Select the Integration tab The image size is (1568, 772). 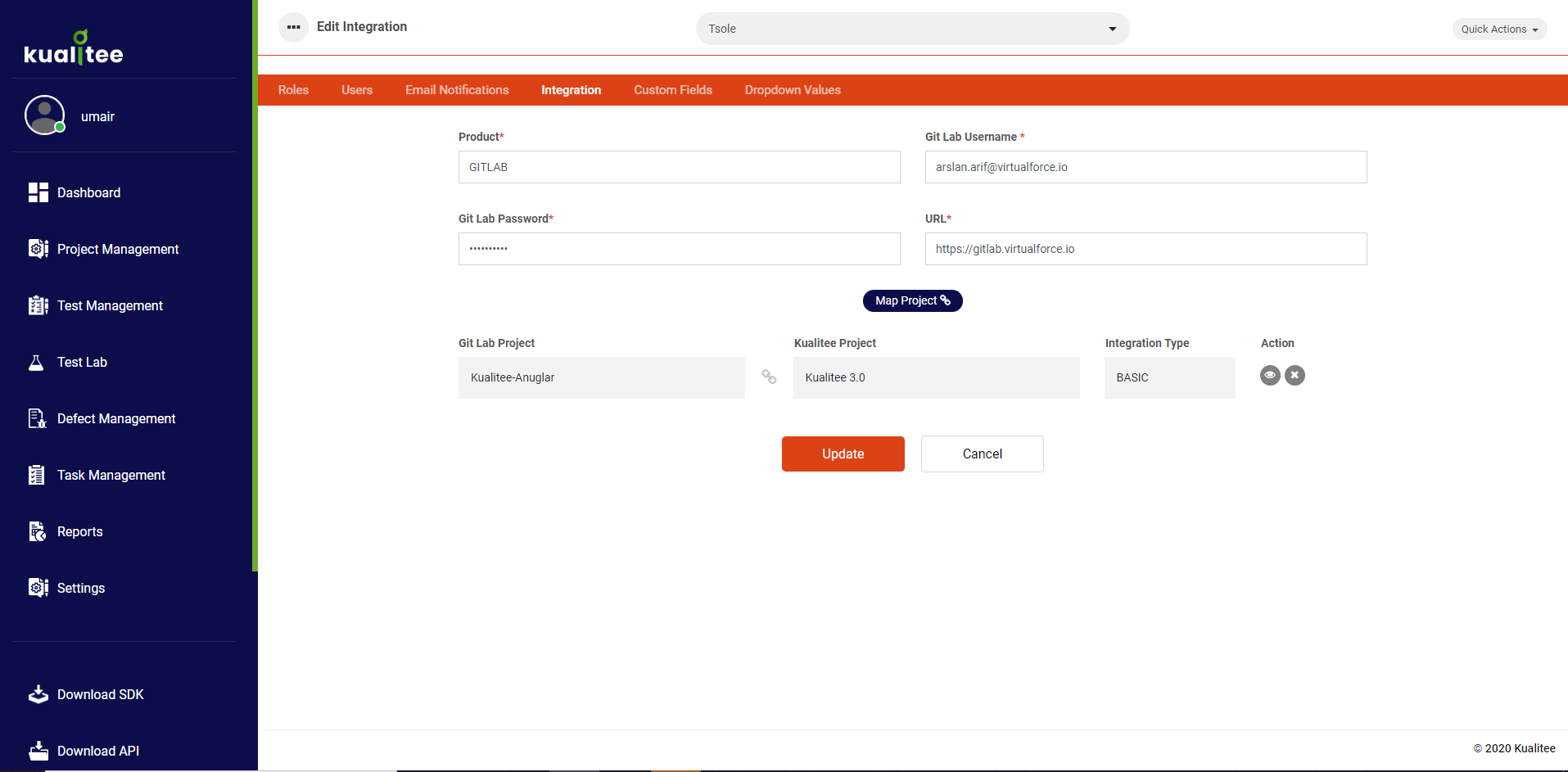pyautogui.click(x=572, y=90)
